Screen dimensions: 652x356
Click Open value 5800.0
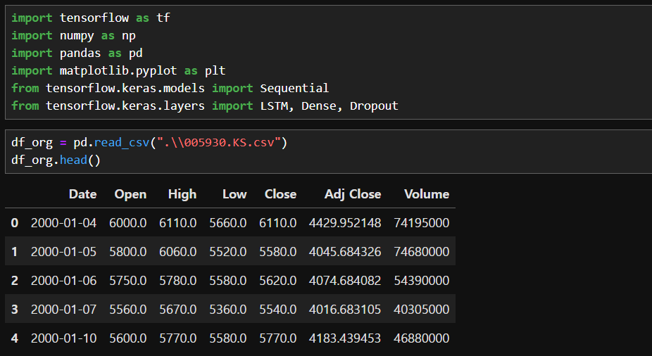pos(128,252)
